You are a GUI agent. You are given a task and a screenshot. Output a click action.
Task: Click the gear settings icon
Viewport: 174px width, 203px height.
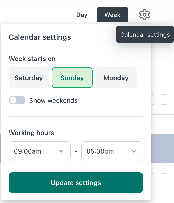145,15
